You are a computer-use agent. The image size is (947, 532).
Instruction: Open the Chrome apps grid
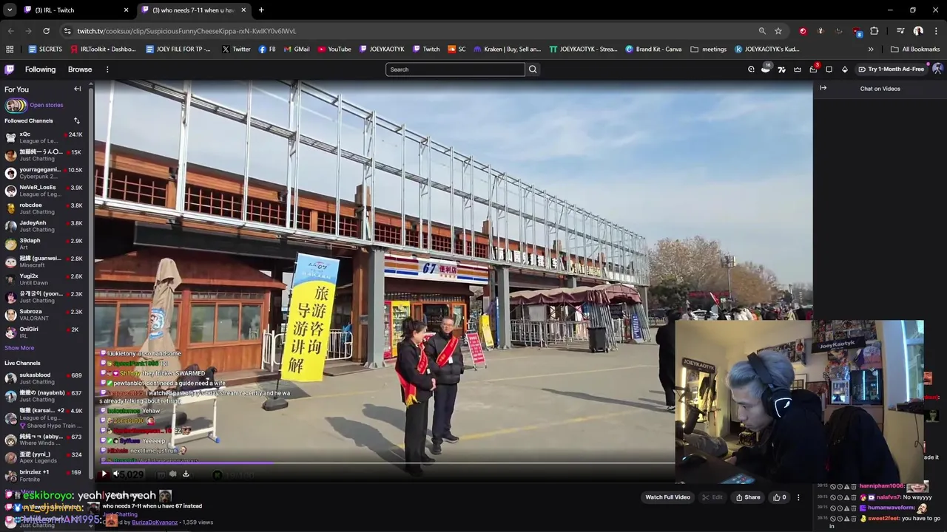pyautogui.click(x=10, y=50)
